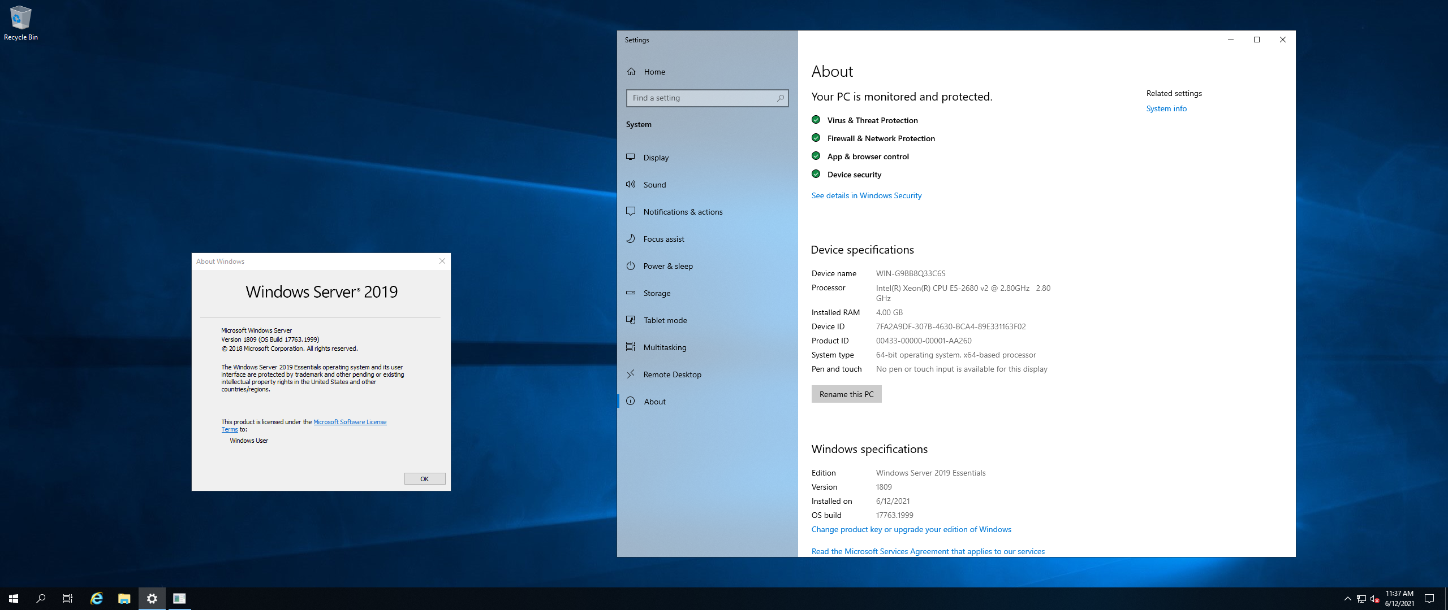Minimize the Settings window
The height and width of the screenshot is (610, 1448).
(x=1231, y=40)
